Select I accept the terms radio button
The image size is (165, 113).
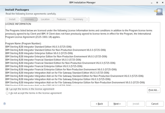[7, 89]
